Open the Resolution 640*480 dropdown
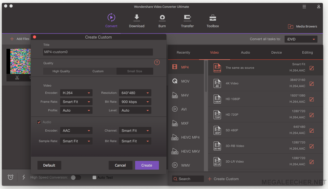This screenshot has height=189, width=328. point(135,93)
